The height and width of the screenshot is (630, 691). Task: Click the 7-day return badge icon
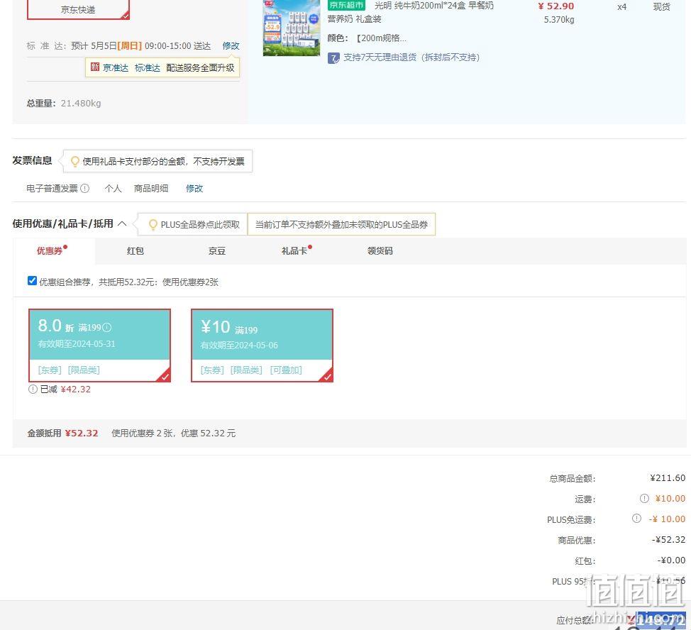[x=333, y=57]
